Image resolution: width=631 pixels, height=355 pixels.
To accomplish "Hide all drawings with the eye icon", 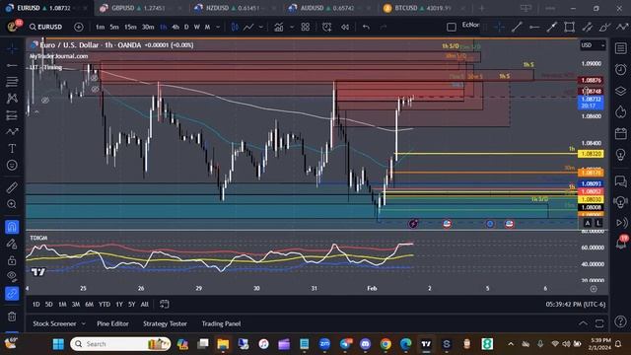I will [12, 276].
